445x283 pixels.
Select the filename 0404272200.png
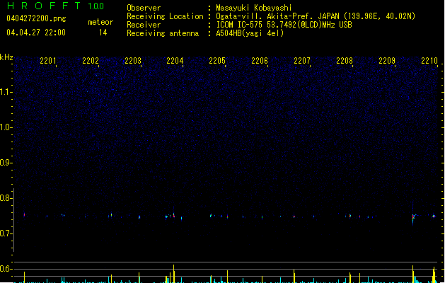36,18
